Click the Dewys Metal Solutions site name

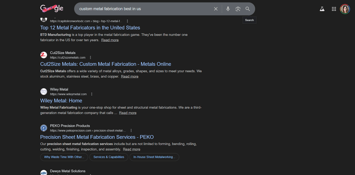point(68,171)
